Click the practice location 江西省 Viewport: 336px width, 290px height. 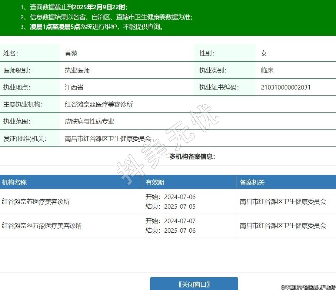[x=74, y=87]
